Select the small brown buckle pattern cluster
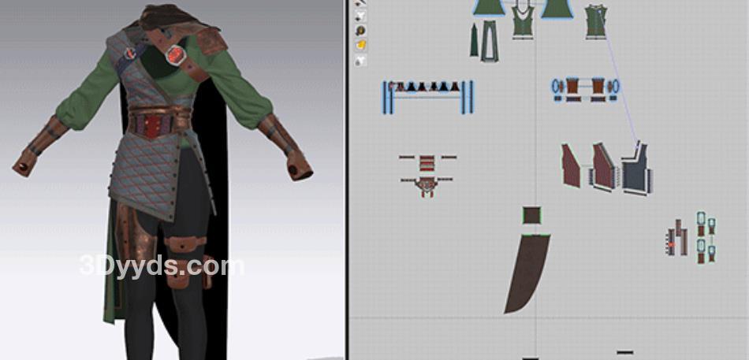The width and height of the screenshot is (749, 360). click(427, 173)
